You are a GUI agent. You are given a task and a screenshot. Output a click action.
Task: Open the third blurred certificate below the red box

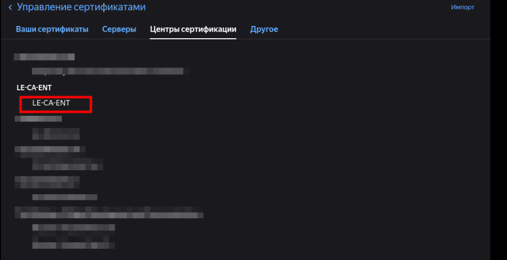(64, 197)
